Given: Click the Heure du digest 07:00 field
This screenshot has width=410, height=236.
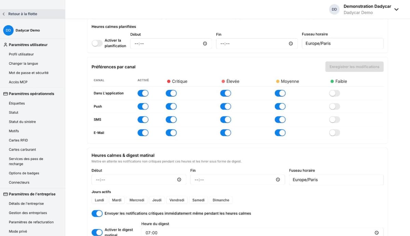Looking at the screenshot, I should pos(262,232).
